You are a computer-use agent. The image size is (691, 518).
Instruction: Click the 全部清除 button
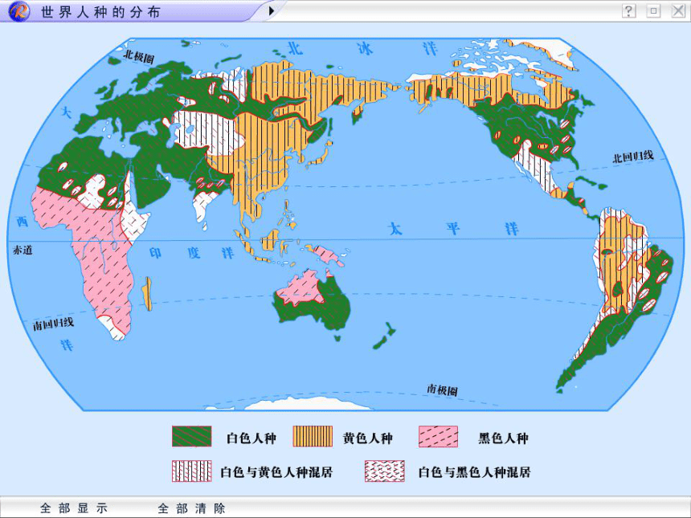tap(192, 508)
